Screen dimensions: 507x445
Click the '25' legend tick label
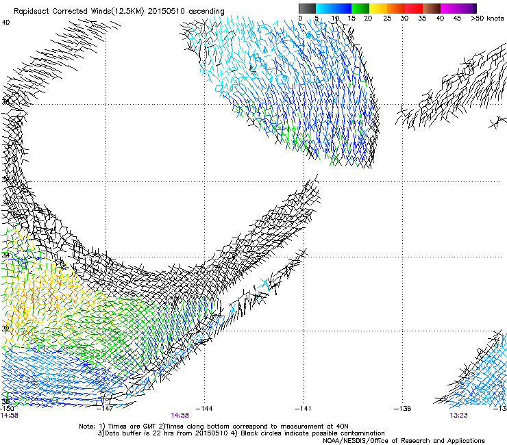click(x=387, y=18)
